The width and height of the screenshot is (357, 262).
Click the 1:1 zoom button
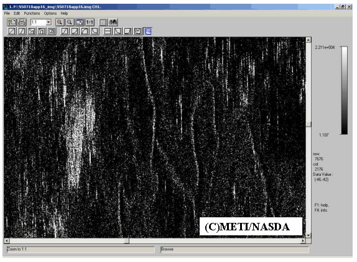coord(90,22)
